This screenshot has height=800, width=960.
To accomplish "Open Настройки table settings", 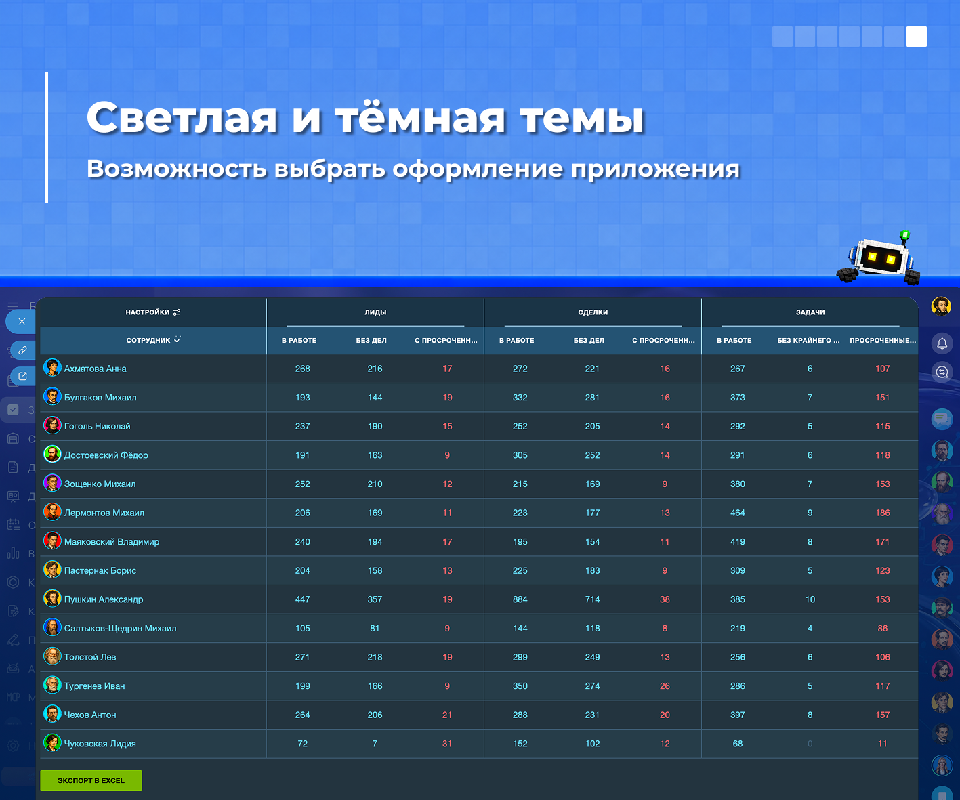I will click(x=153, y=312).
